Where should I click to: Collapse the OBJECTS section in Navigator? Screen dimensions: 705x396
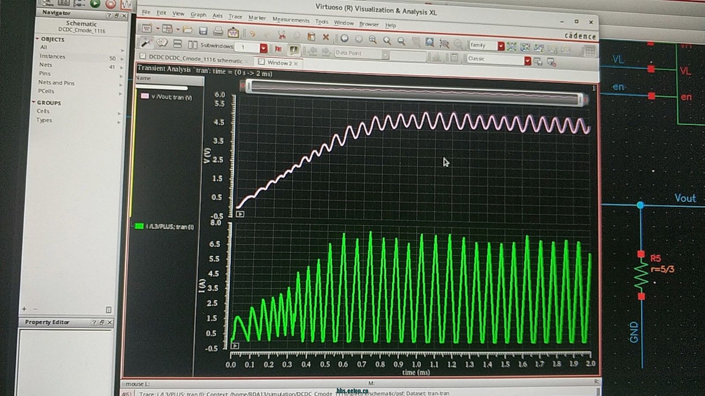[x=37, y=39]
